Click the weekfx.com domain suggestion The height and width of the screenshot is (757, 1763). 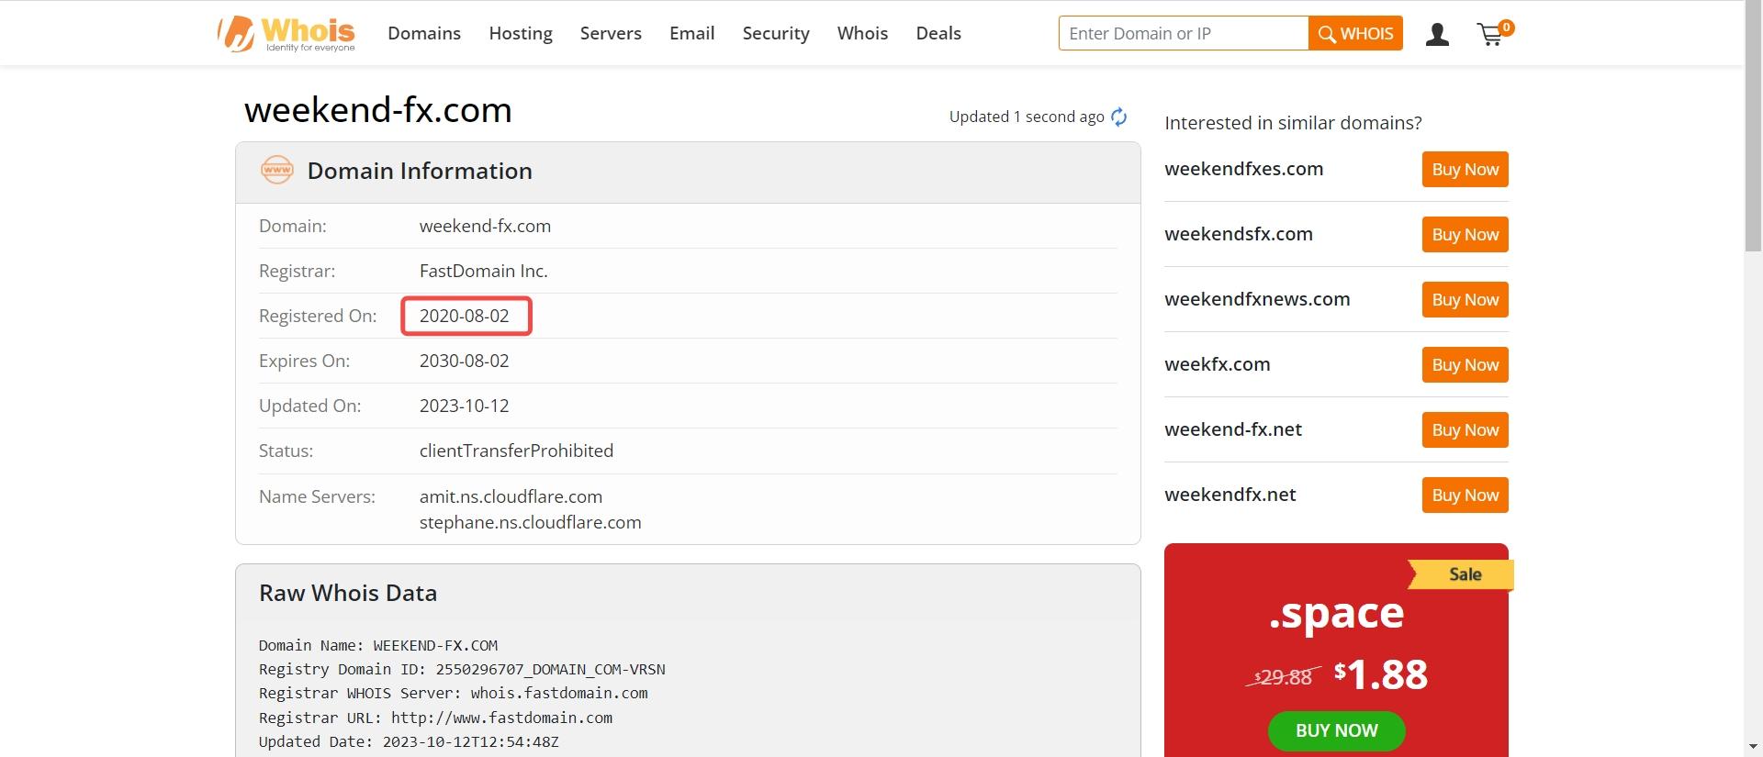[x=1218, y=364]
